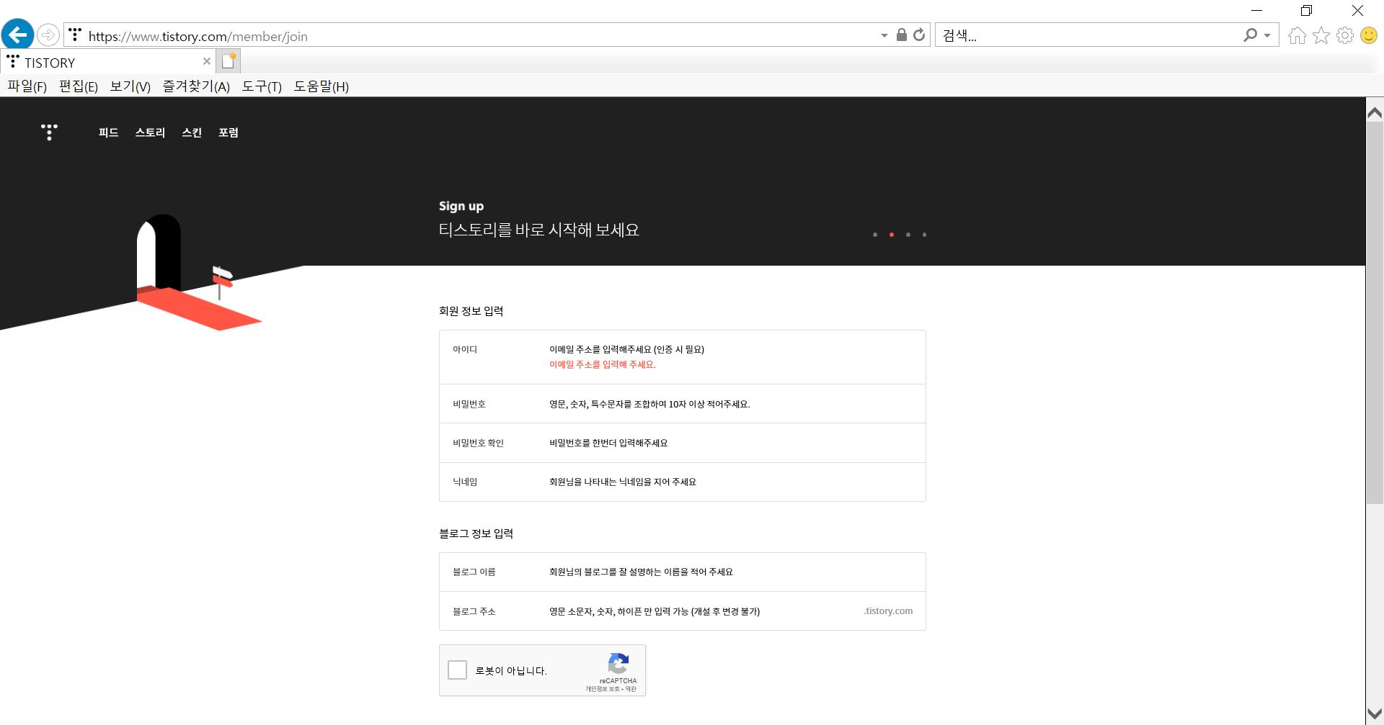Open the 도움말(H) menu
Screen dimensions: 1384x725
321,86
